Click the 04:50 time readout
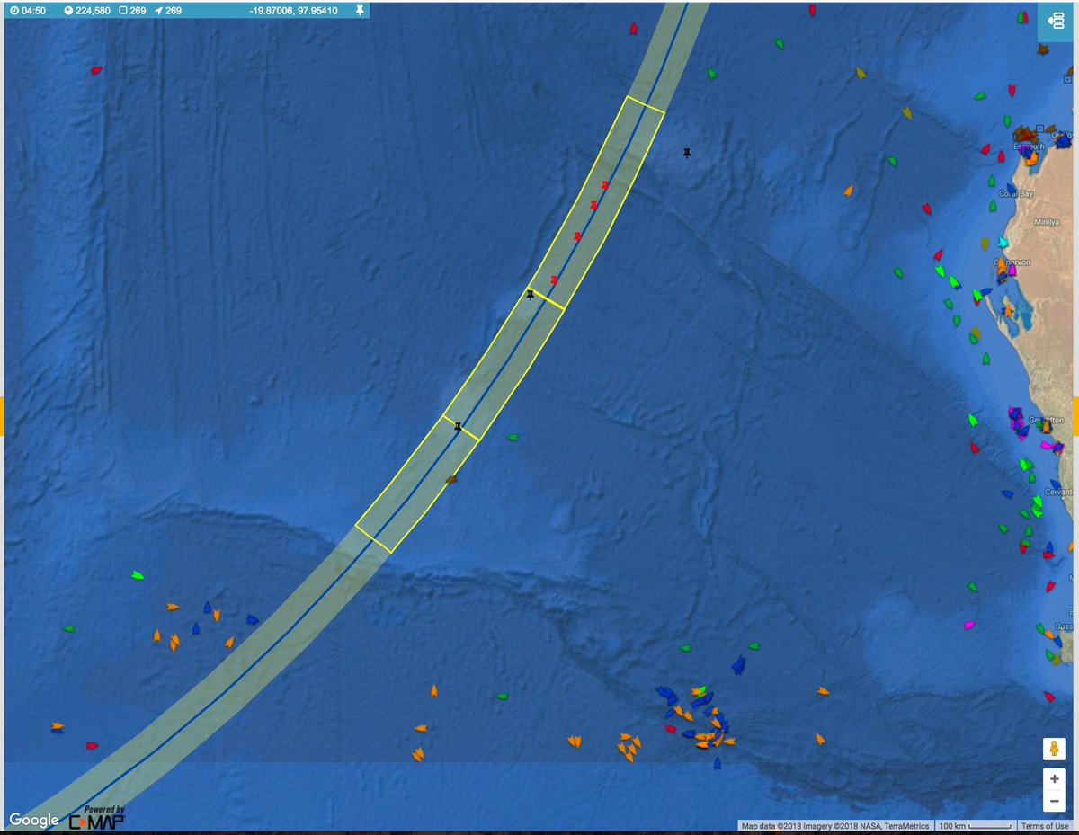1079x835 pixels. coord(34,11)
